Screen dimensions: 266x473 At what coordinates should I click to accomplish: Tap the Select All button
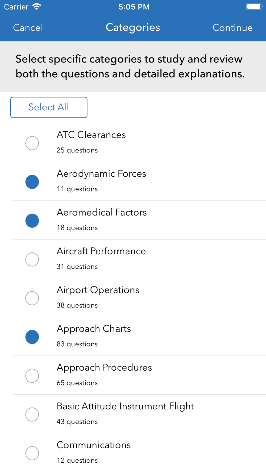point(49,107)
